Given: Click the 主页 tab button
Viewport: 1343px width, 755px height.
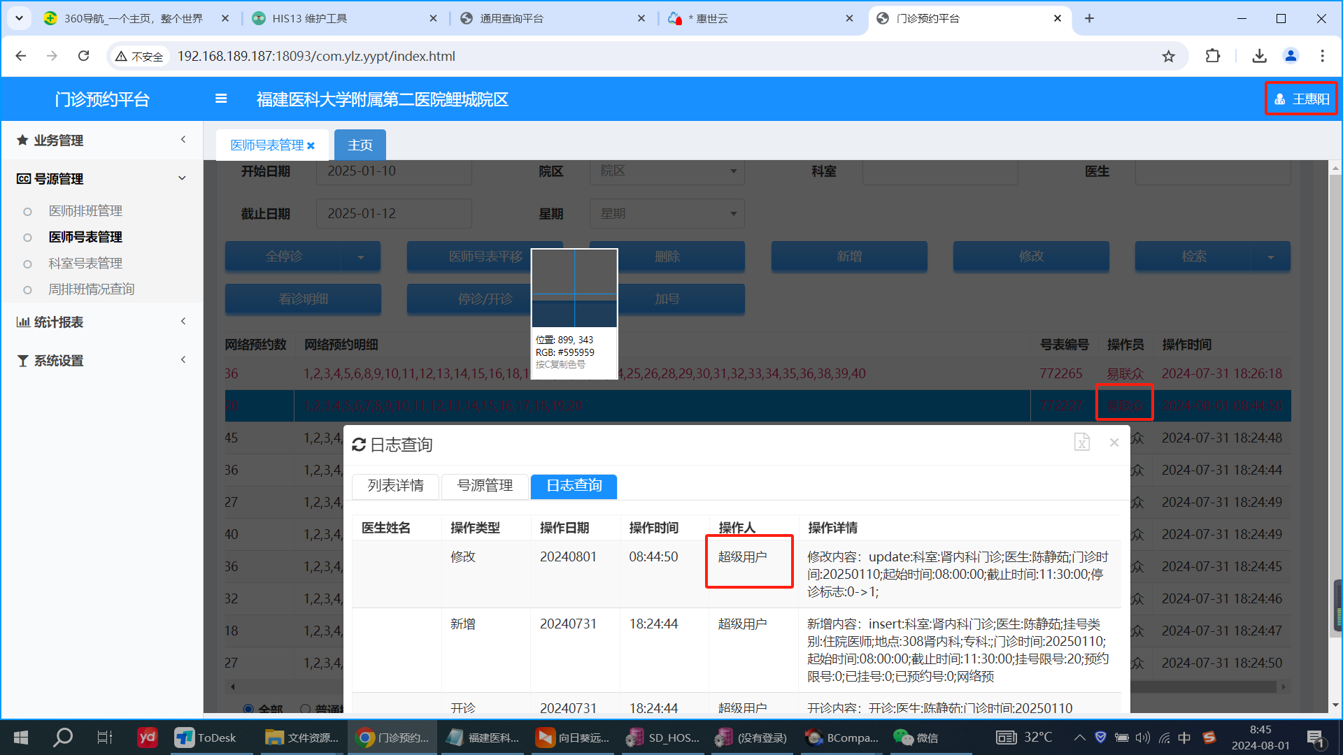Looking at the screenshot, I should tap(360, 145).
